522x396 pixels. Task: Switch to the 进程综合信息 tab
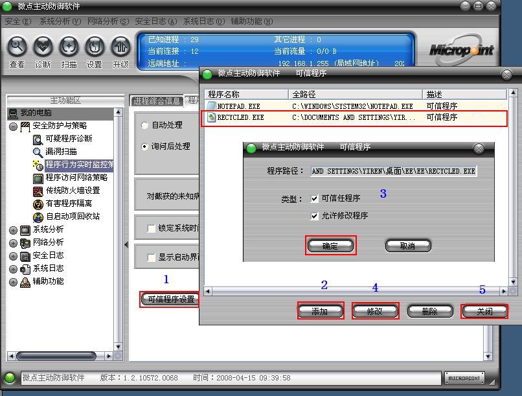click(x=157, y=100)
